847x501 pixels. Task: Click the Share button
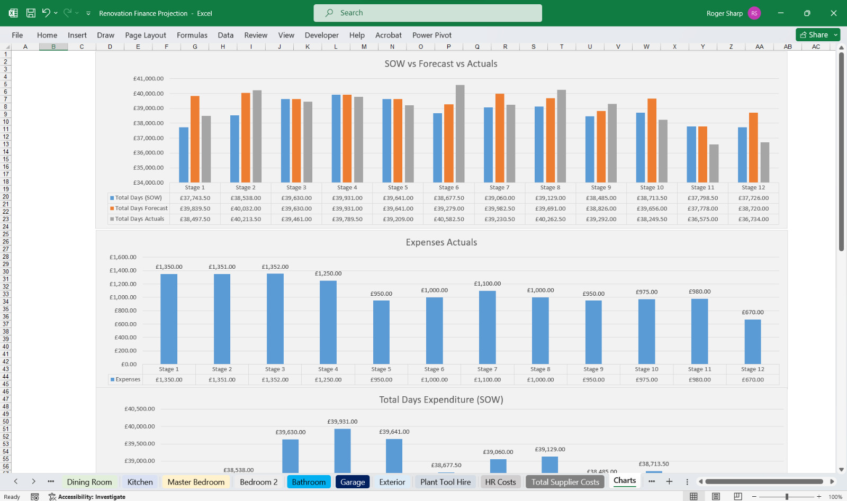pyautogui.click(x=814, y=35)
